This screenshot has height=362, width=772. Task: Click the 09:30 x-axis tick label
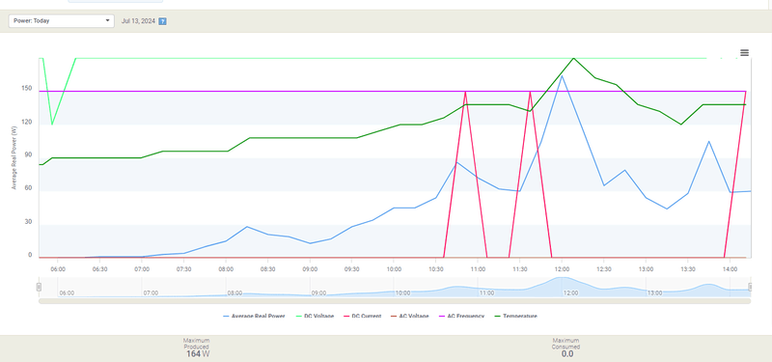351,269
